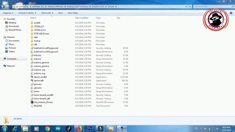Open the Organize dropdown menu
Screen dimensions: 235x132
(x=8, y=13)
